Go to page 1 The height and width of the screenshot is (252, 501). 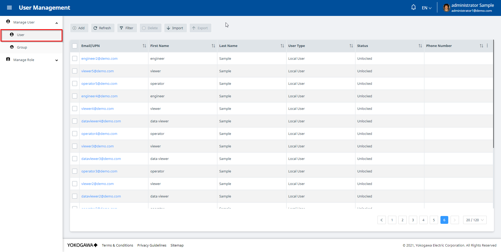(392, 220)
